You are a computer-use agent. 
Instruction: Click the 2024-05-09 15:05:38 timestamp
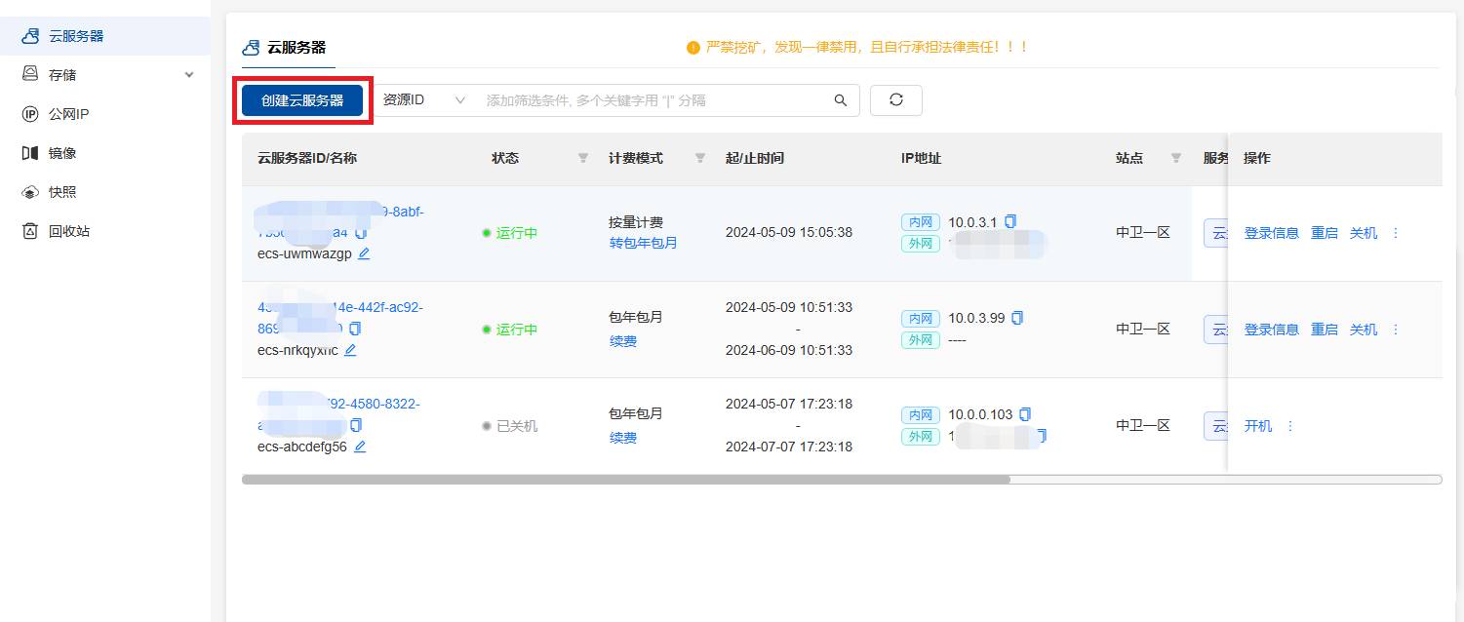(789, 233)
